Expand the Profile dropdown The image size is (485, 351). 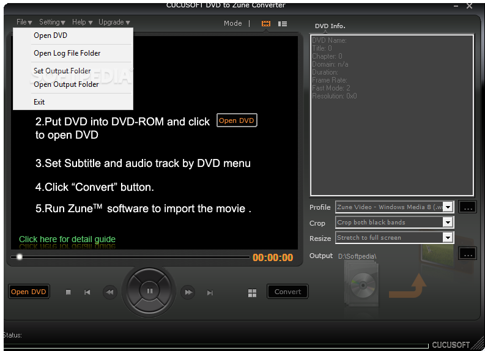[448, 207]
